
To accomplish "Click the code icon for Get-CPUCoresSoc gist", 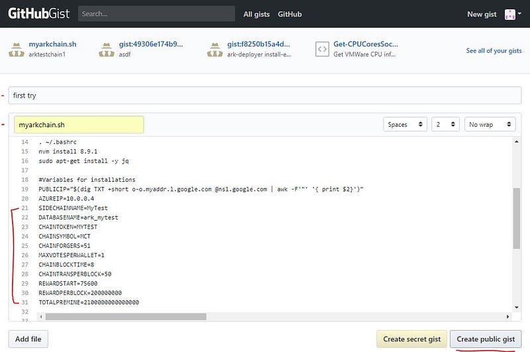I will pos(322,49).
